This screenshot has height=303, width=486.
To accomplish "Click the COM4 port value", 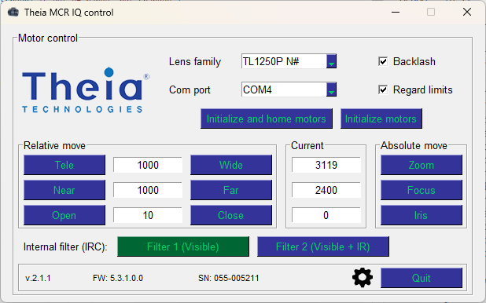I will tap(257, 89).
